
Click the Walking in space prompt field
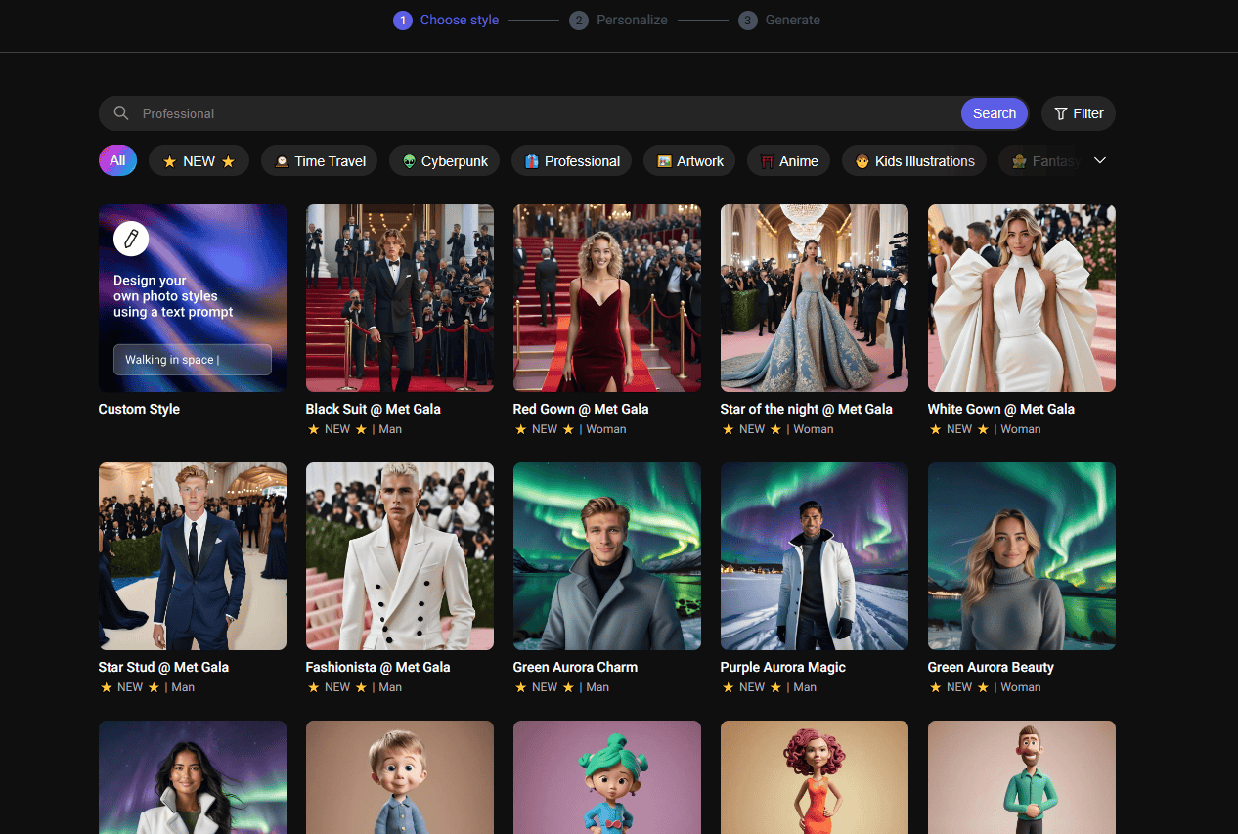(x=192, y=359)
